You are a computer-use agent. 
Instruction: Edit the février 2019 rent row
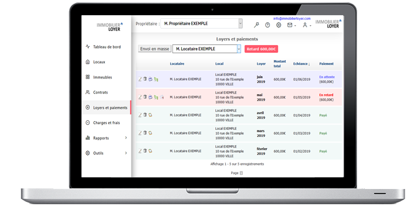[x=140, y=151]
